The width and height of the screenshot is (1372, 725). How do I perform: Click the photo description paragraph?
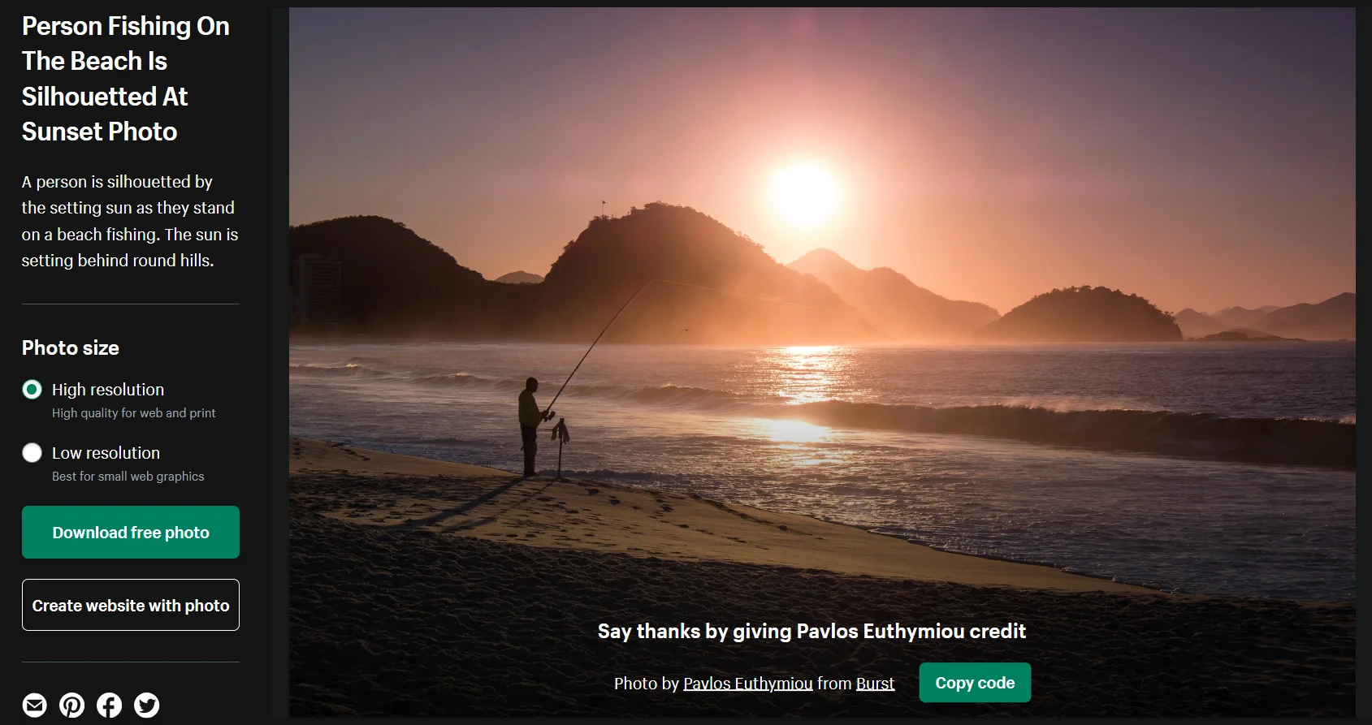(x=130, y=221)
